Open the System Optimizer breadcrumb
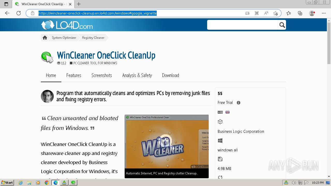 click(x=64, y=38)
